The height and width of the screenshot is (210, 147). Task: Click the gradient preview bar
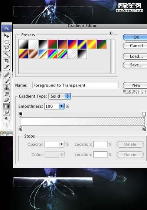tap(82, 121)
